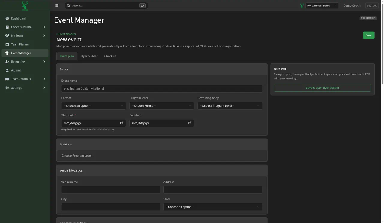Focus the Address input field
384x223 pixels.
(213, 190)
